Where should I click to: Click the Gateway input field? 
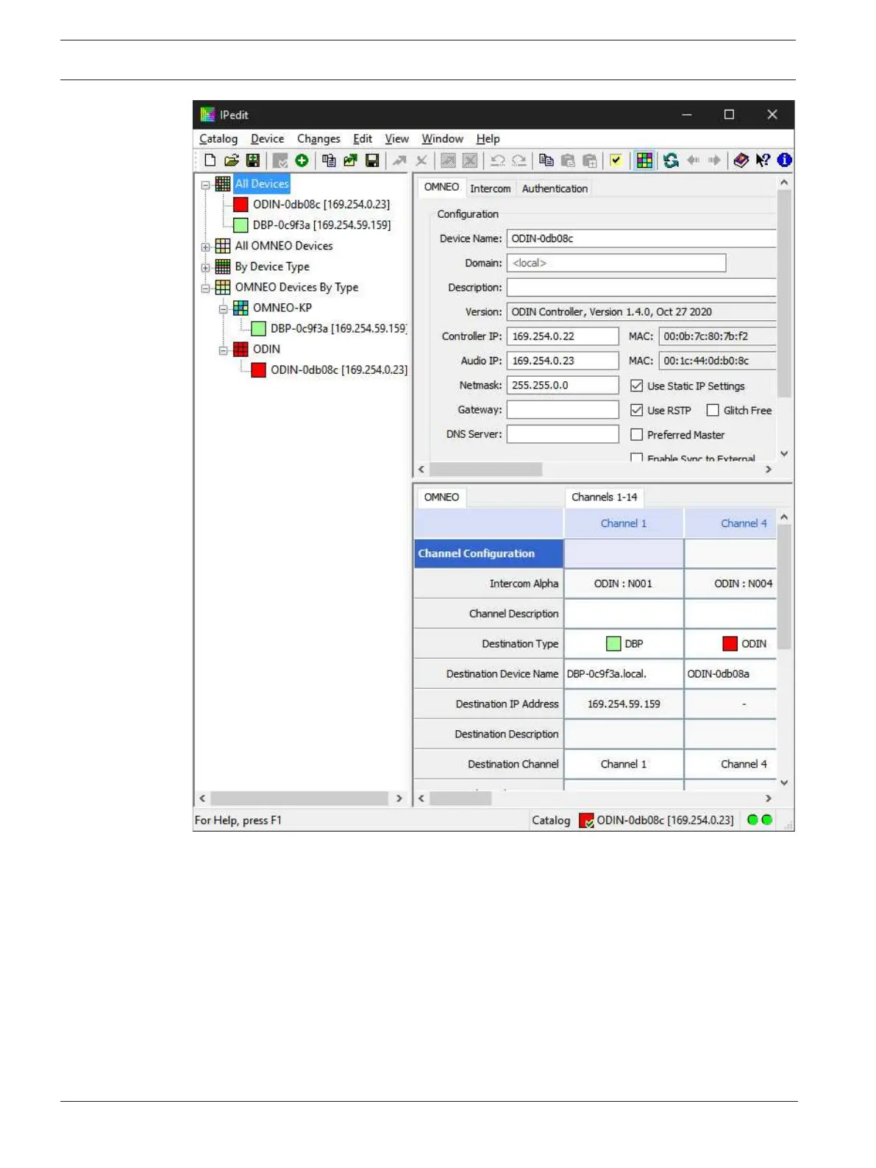click(563, 410)
